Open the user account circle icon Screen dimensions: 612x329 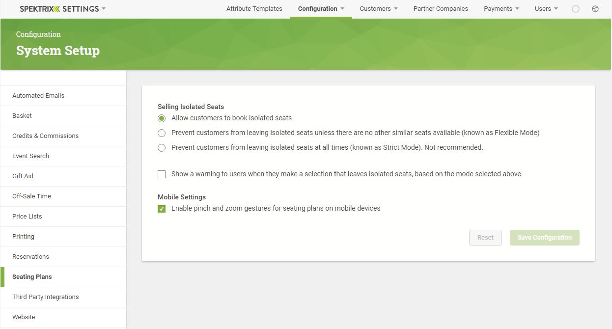pyautogui.click(x=575, y=8)
